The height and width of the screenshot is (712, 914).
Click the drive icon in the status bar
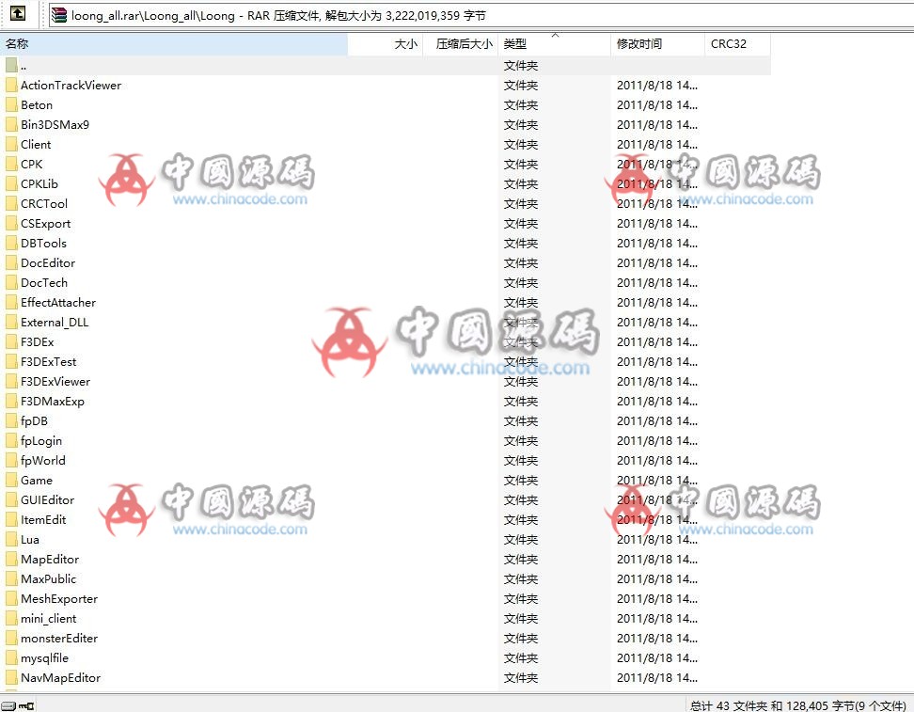coord(8,705)
